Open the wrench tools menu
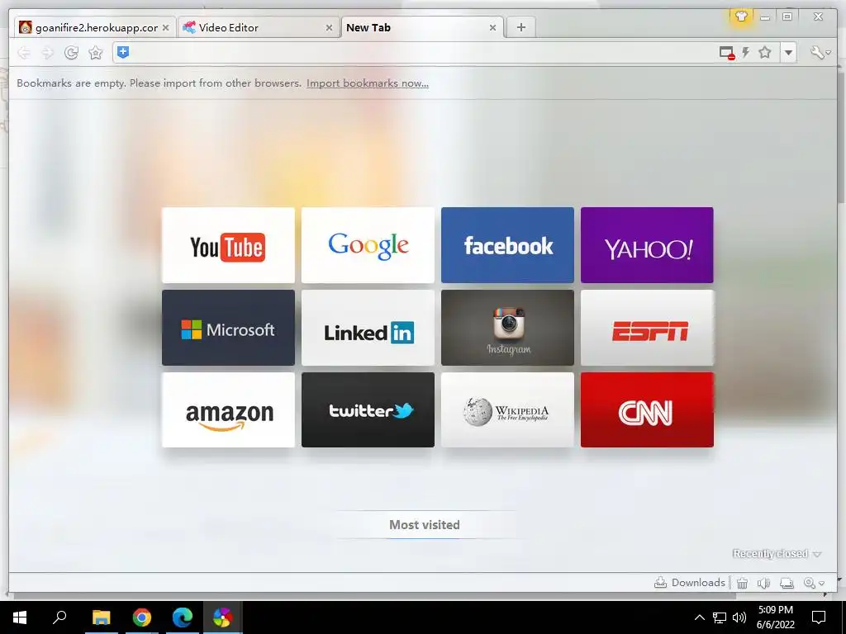This screenshot has width=846, height=634. point(820,52)
